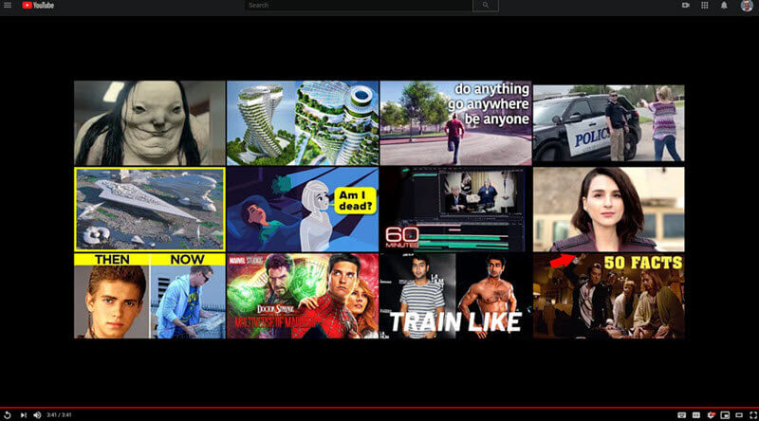Mute the player volume
This screenshot has height=421, width=759.
pyautogui.click(x=37, y=415)
